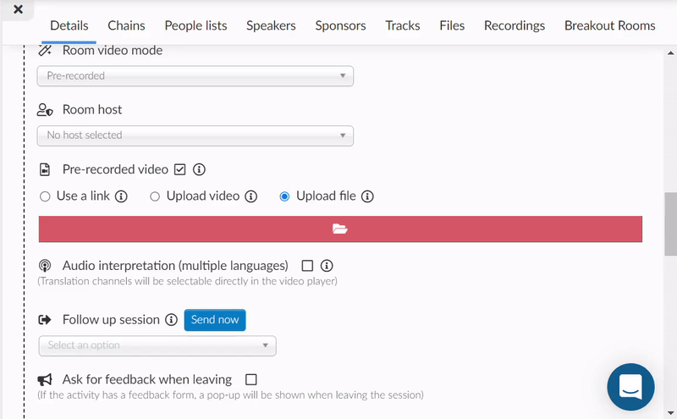
Task: Show info for Audio interpretation
Action: tap(327, 266)
